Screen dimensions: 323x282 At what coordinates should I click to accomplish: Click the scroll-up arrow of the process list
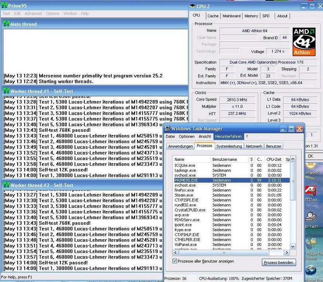click(x=293, y=159)
